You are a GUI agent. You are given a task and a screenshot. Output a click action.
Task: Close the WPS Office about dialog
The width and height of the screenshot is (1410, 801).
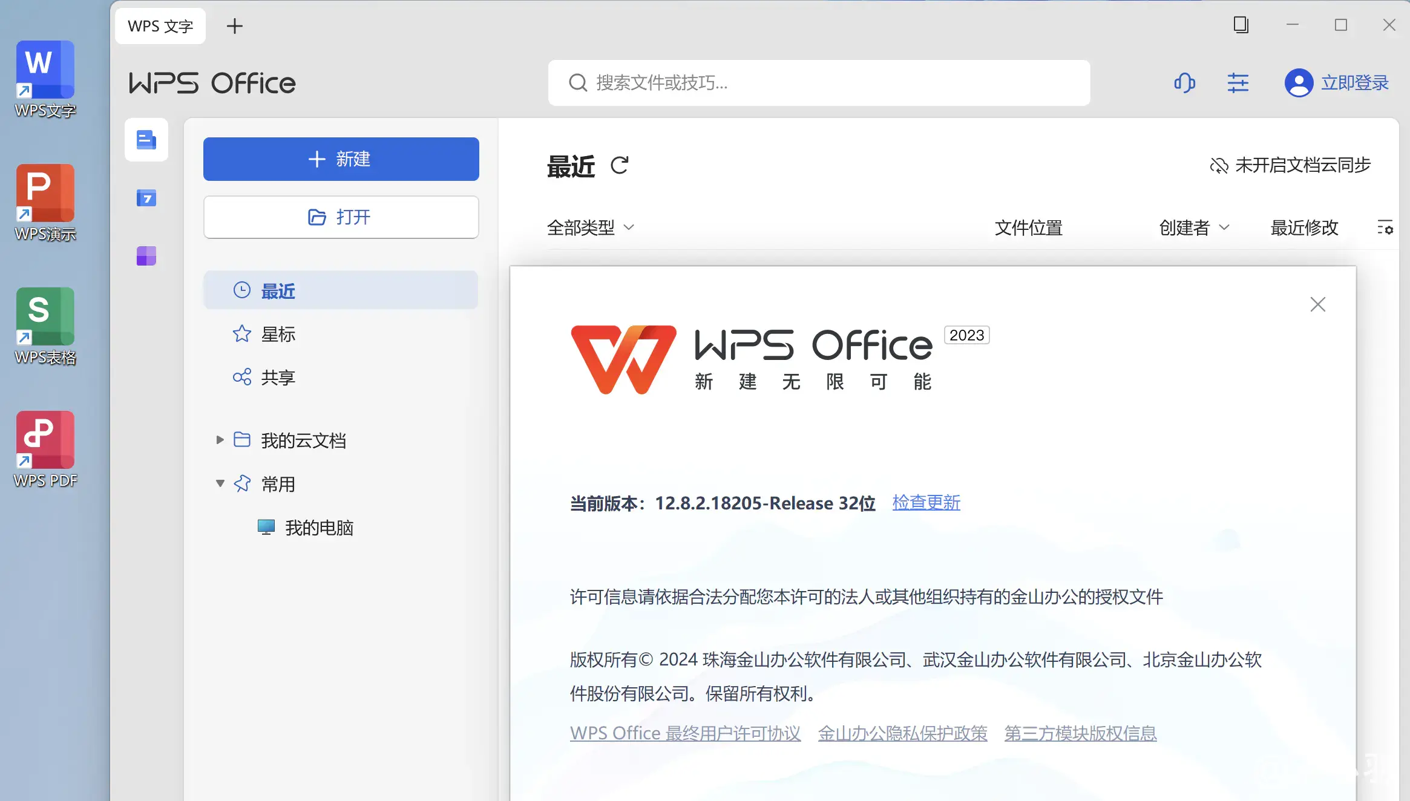click(1317, 304)
